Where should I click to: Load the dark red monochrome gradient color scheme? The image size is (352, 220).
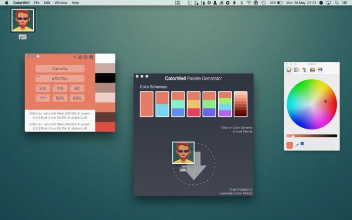[x=240, y=104]
